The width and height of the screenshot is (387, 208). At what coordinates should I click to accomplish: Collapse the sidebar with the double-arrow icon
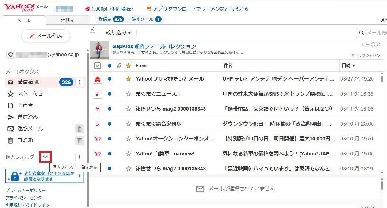[x=92, y=29]
